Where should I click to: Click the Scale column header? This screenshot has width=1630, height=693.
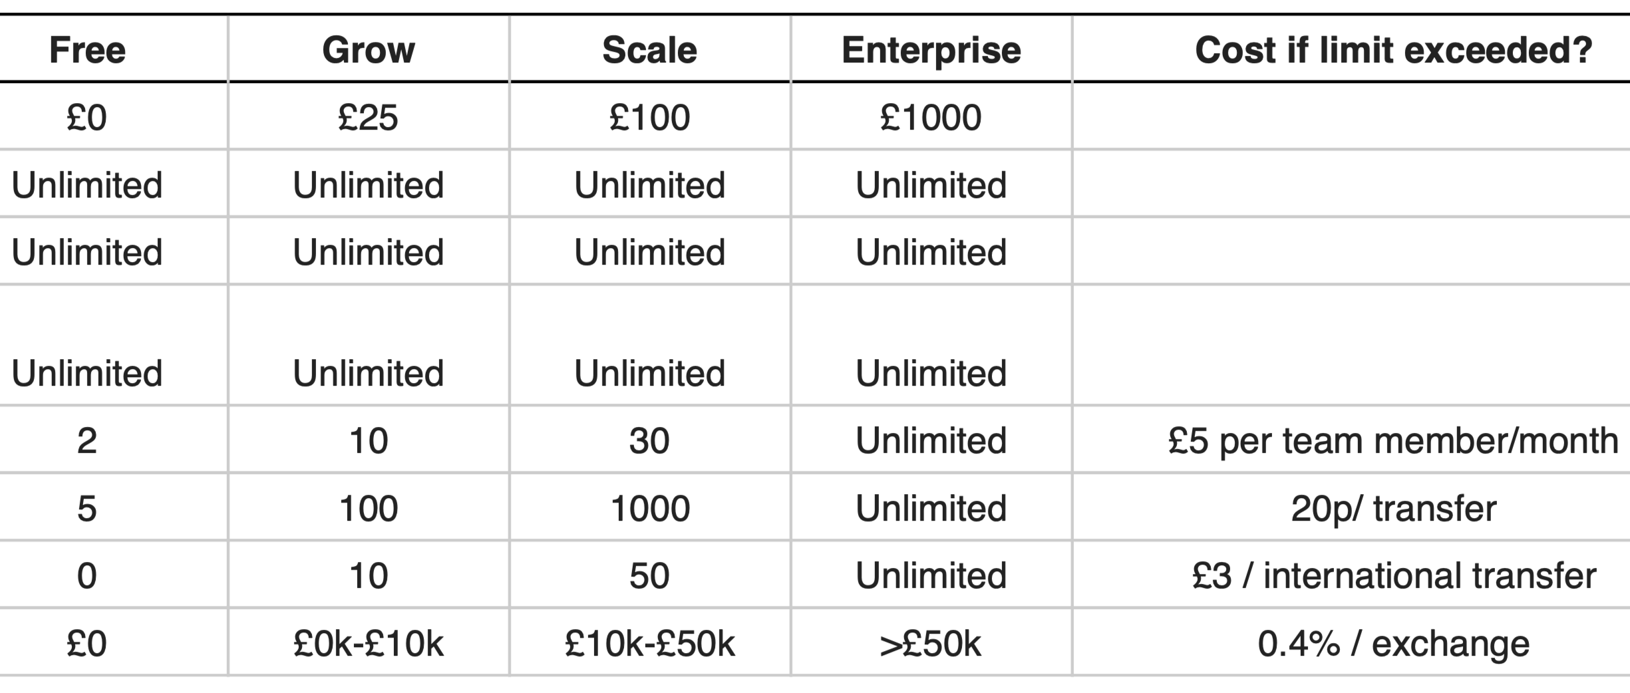(649, 50)
